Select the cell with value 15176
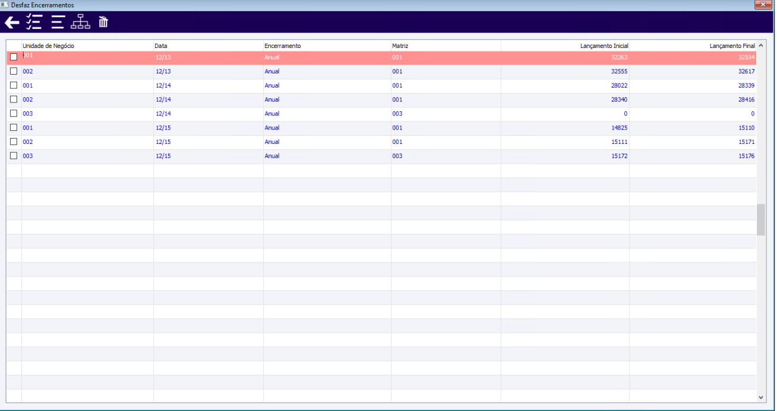 click(693, 156)
